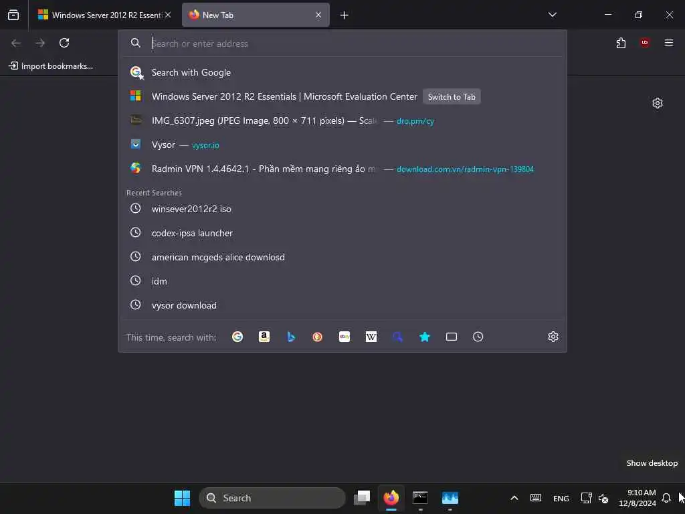Viewport: 685px width, 514px height.
Task: Open search settings gear in dropdown
Action: [553, 337]
